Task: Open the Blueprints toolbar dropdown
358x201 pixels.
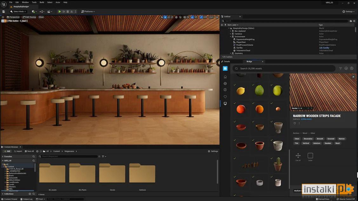Action: (42, 11)
